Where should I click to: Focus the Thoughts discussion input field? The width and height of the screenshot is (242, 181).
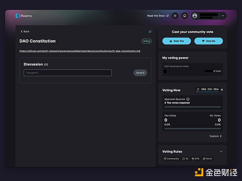67,73
